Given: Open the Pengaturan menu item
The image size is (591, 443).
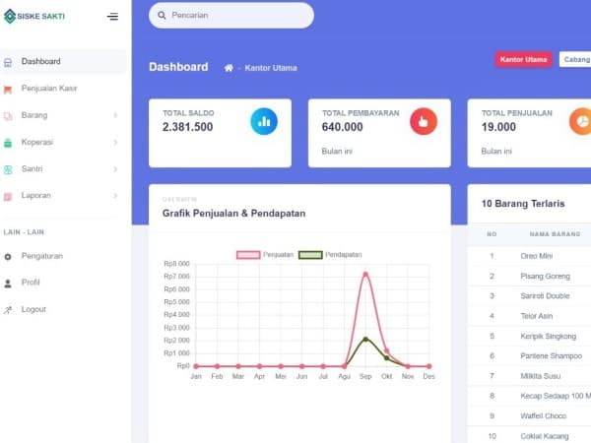Looking at the screenshot, I should point(63,256).
